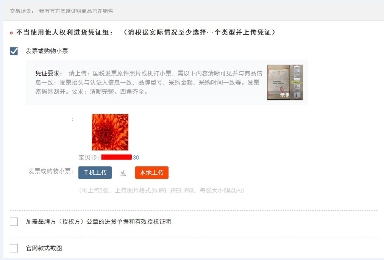The image size is (384, 260).
Task: Click the 官网款式截图 label text
Action: [x=44, y=248]
